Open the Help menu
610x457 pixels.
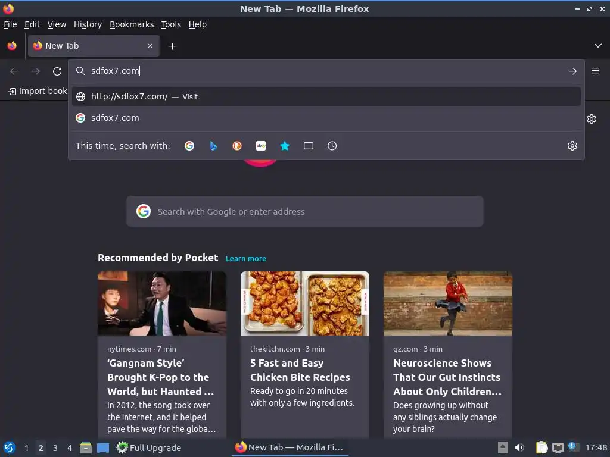[x=198, y=24]
